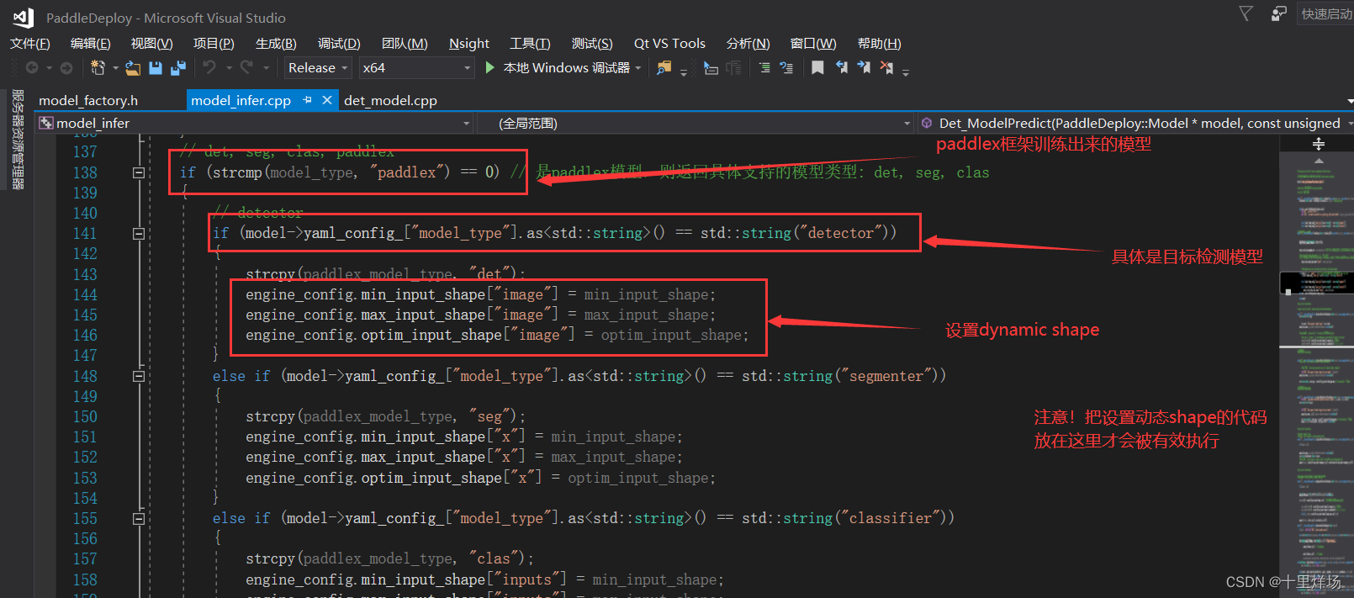1354x598 pixels.
Task: Click the notifications filter flag icon
Action: pyautogui.click(x=1246, y=13)
